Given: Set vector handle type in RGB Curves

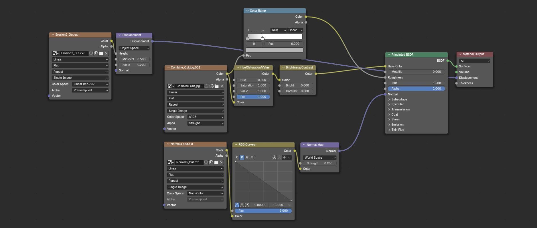Looking at the screenshot, I should (x=242, y=205).
